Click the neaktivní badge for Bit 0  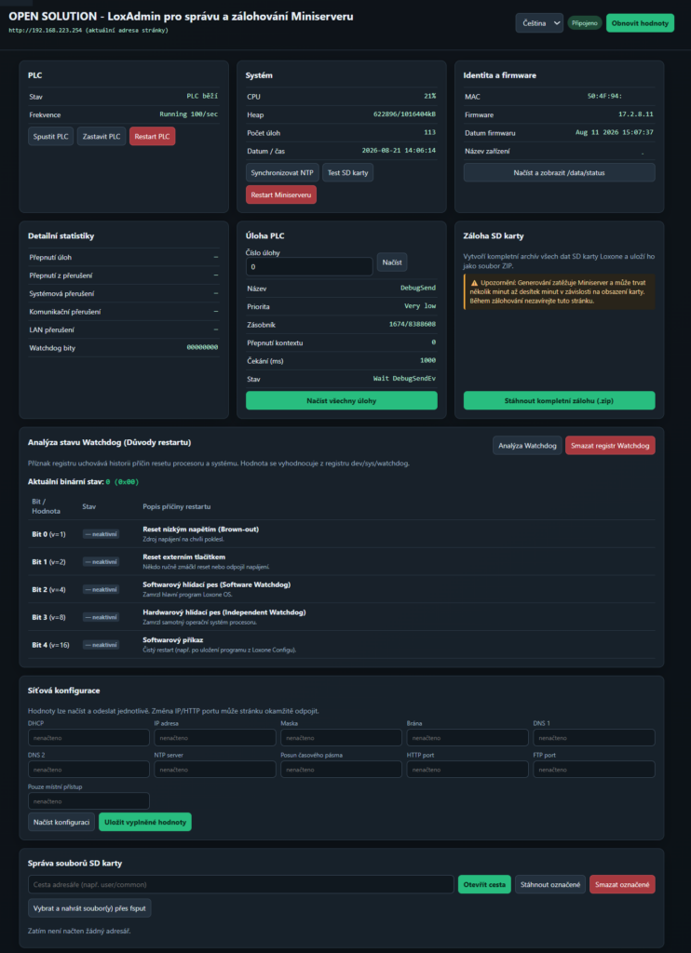point(101,533)
